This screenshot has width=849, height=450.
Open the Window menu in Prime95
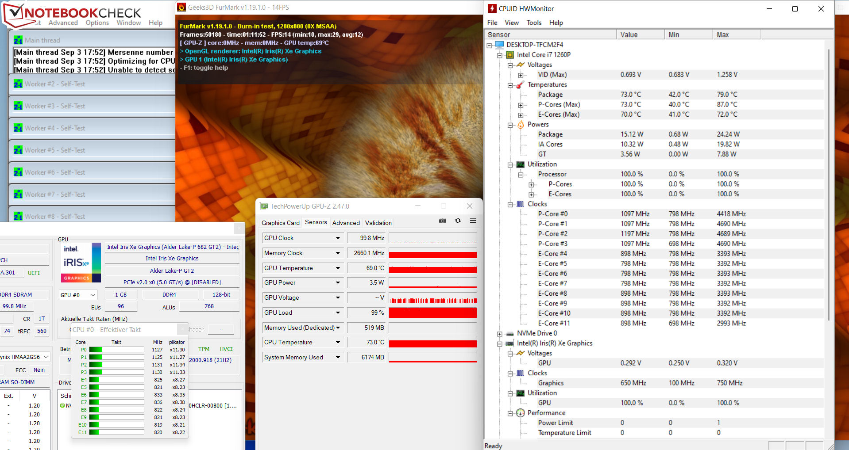click(129, 23)
